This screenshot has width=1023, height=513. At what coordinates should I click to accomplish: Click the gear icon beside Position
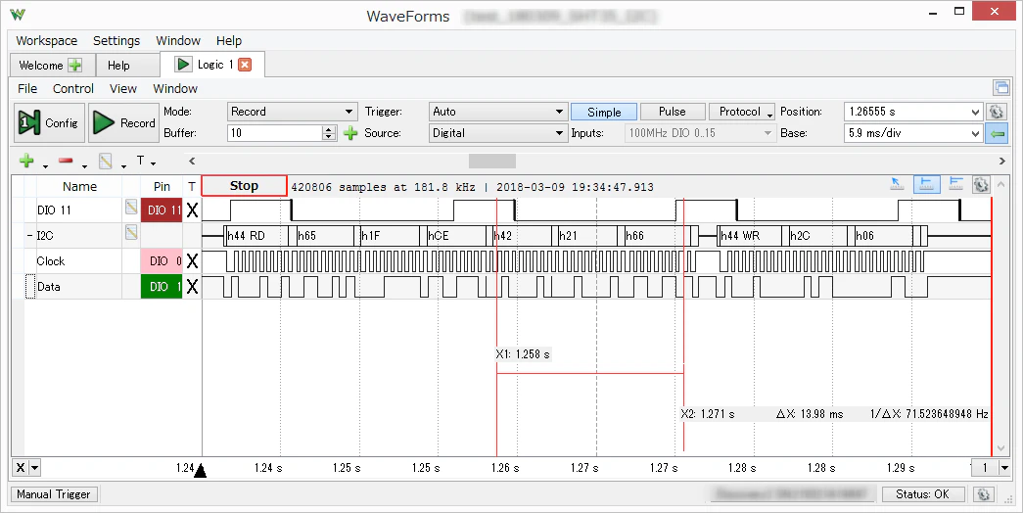997,112
